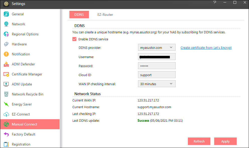The width and height of the screenshot is (249, 148).
Task: Click the EZ-Connect cloud icon
Action: pyautogui.click(x=6, y=114)
